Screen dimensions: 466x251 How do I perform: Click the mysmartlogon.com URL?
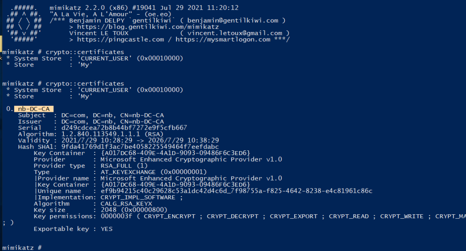(223, 40)
